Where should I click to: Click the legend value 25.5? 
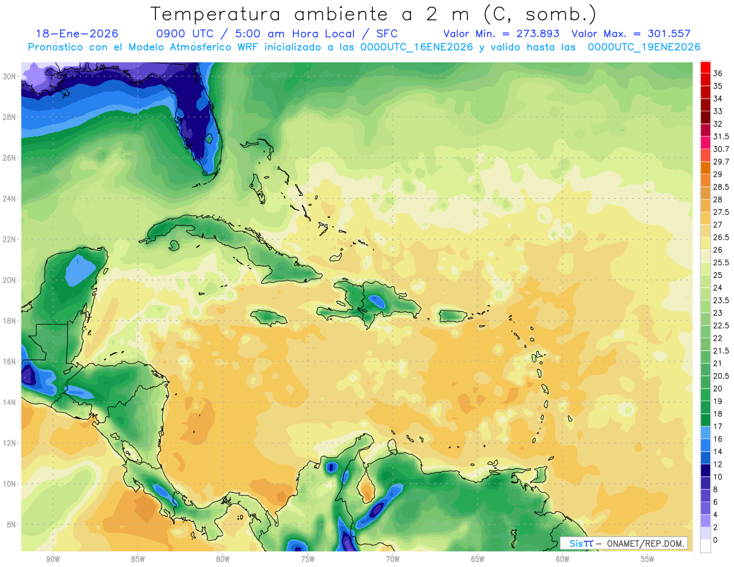pyautogui.click(x=721, y=262)
